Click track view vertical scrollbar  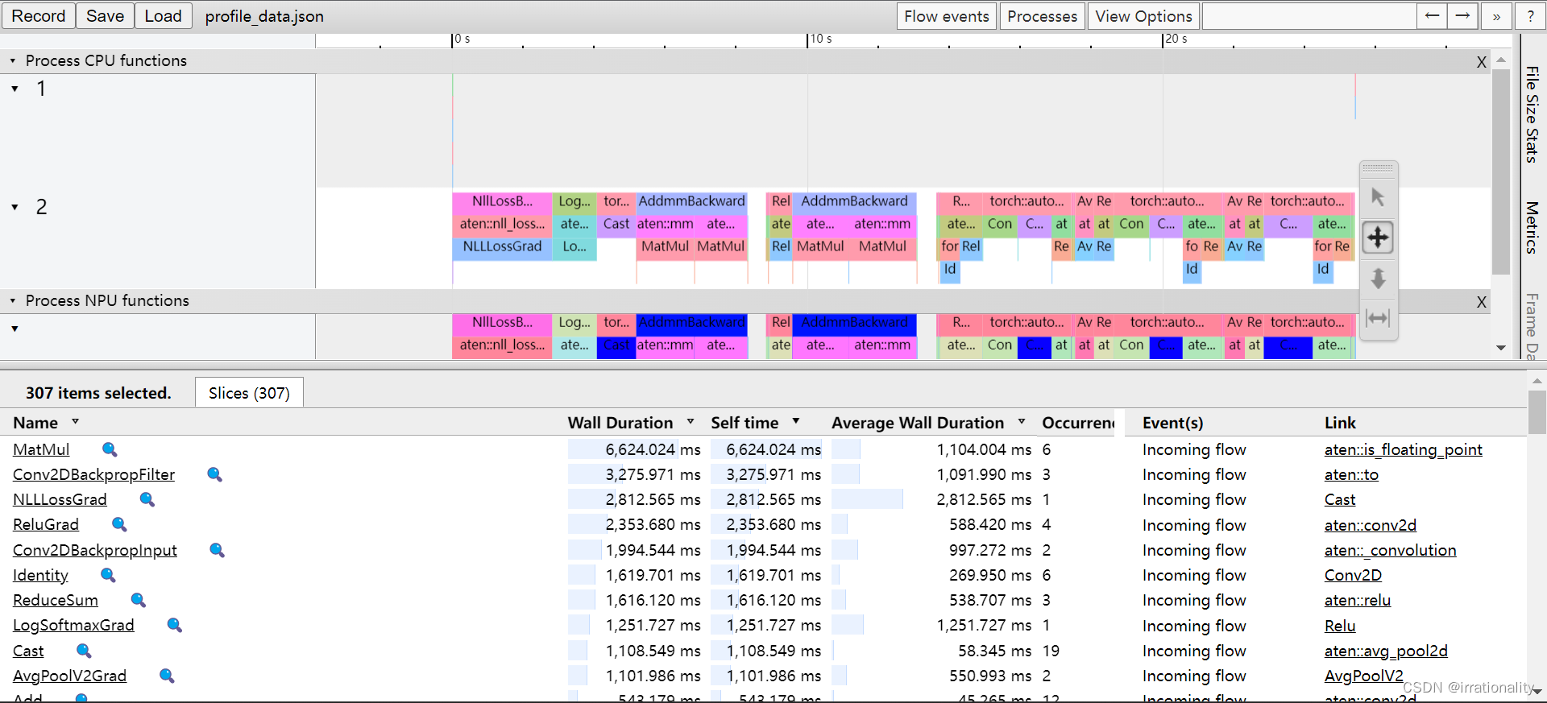click(x=1500, y=172)
